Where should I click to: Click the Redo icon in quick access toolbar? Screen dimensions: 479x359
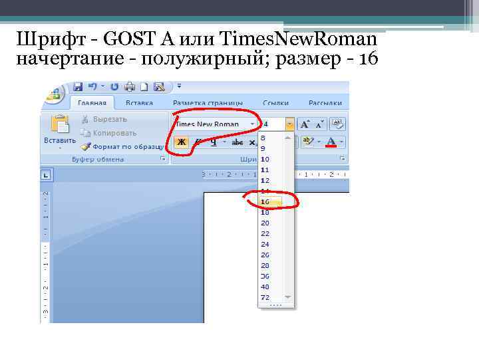point(114,86)
